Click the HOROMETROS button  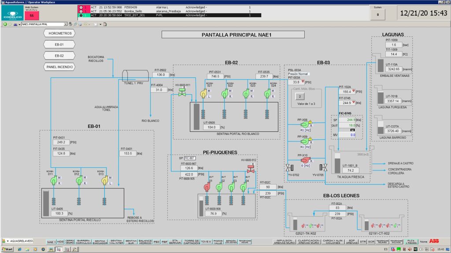(59, 33)
